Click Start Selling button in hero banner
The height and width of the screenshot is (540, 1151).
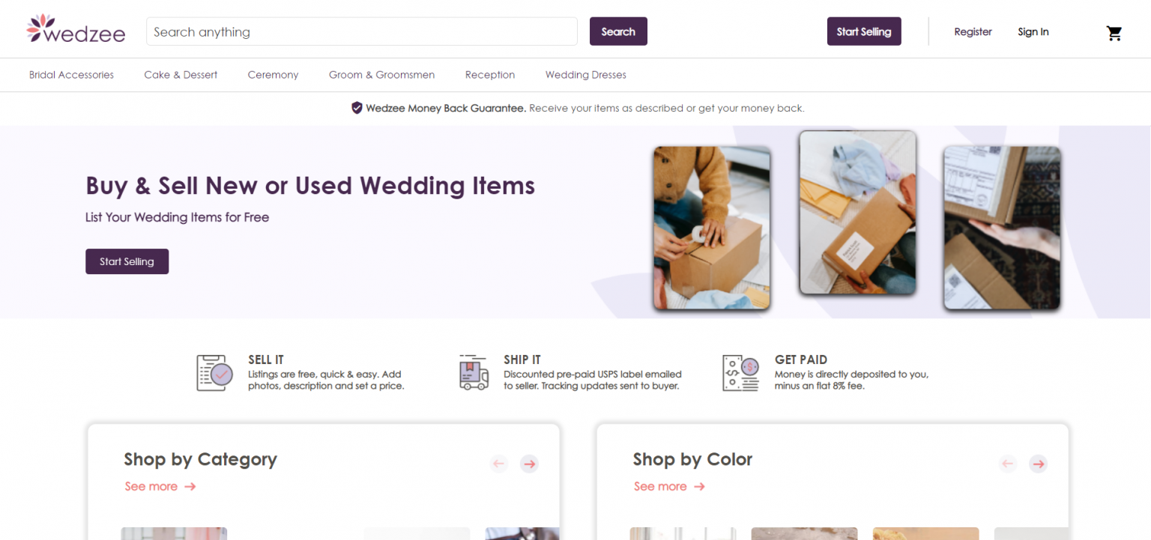(x=127, y=261)
